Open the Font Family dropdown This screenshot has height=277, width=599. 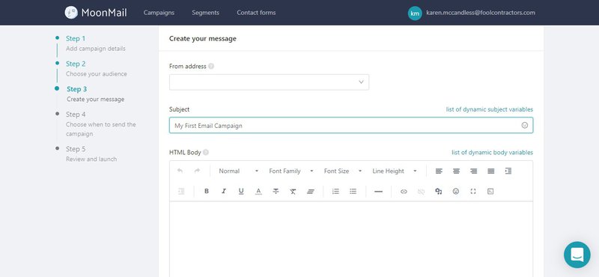(291, 171)
